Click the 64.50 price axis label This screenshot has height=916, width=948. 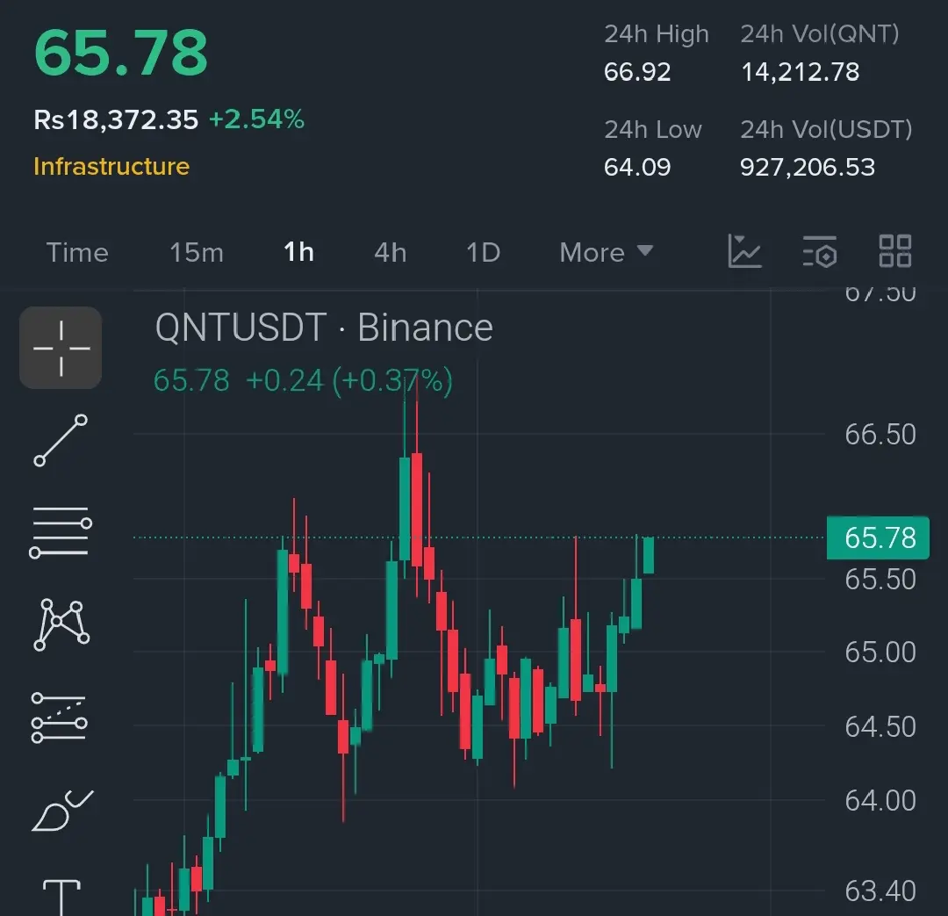pyautogui.click(x=880, y=726)
